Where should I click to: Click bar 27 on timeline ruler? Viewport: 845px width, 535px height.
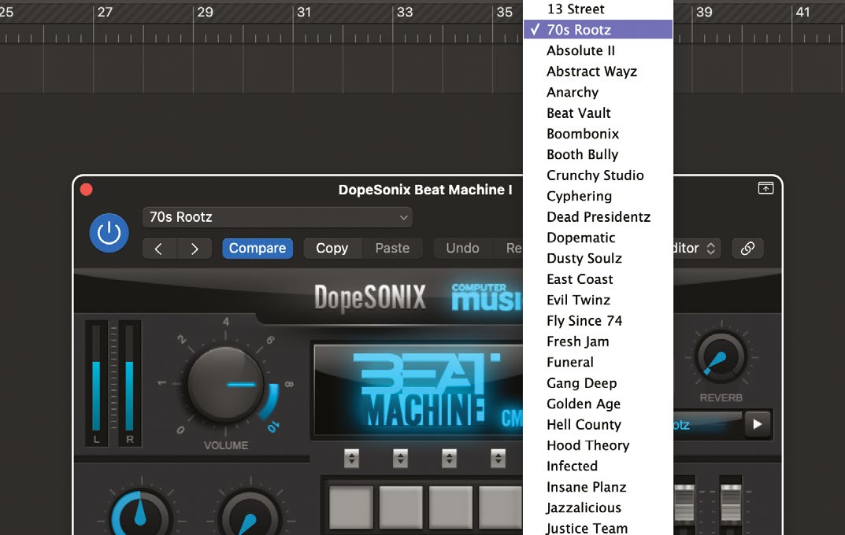(x=105, y=12)
